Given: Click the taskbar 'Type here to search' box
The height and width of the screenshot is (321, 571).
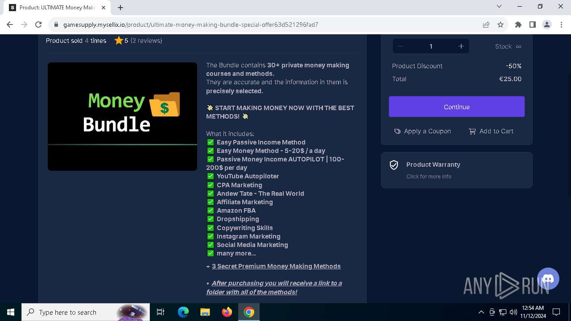Looking at the screenshot, I should [x=86, y=312].
